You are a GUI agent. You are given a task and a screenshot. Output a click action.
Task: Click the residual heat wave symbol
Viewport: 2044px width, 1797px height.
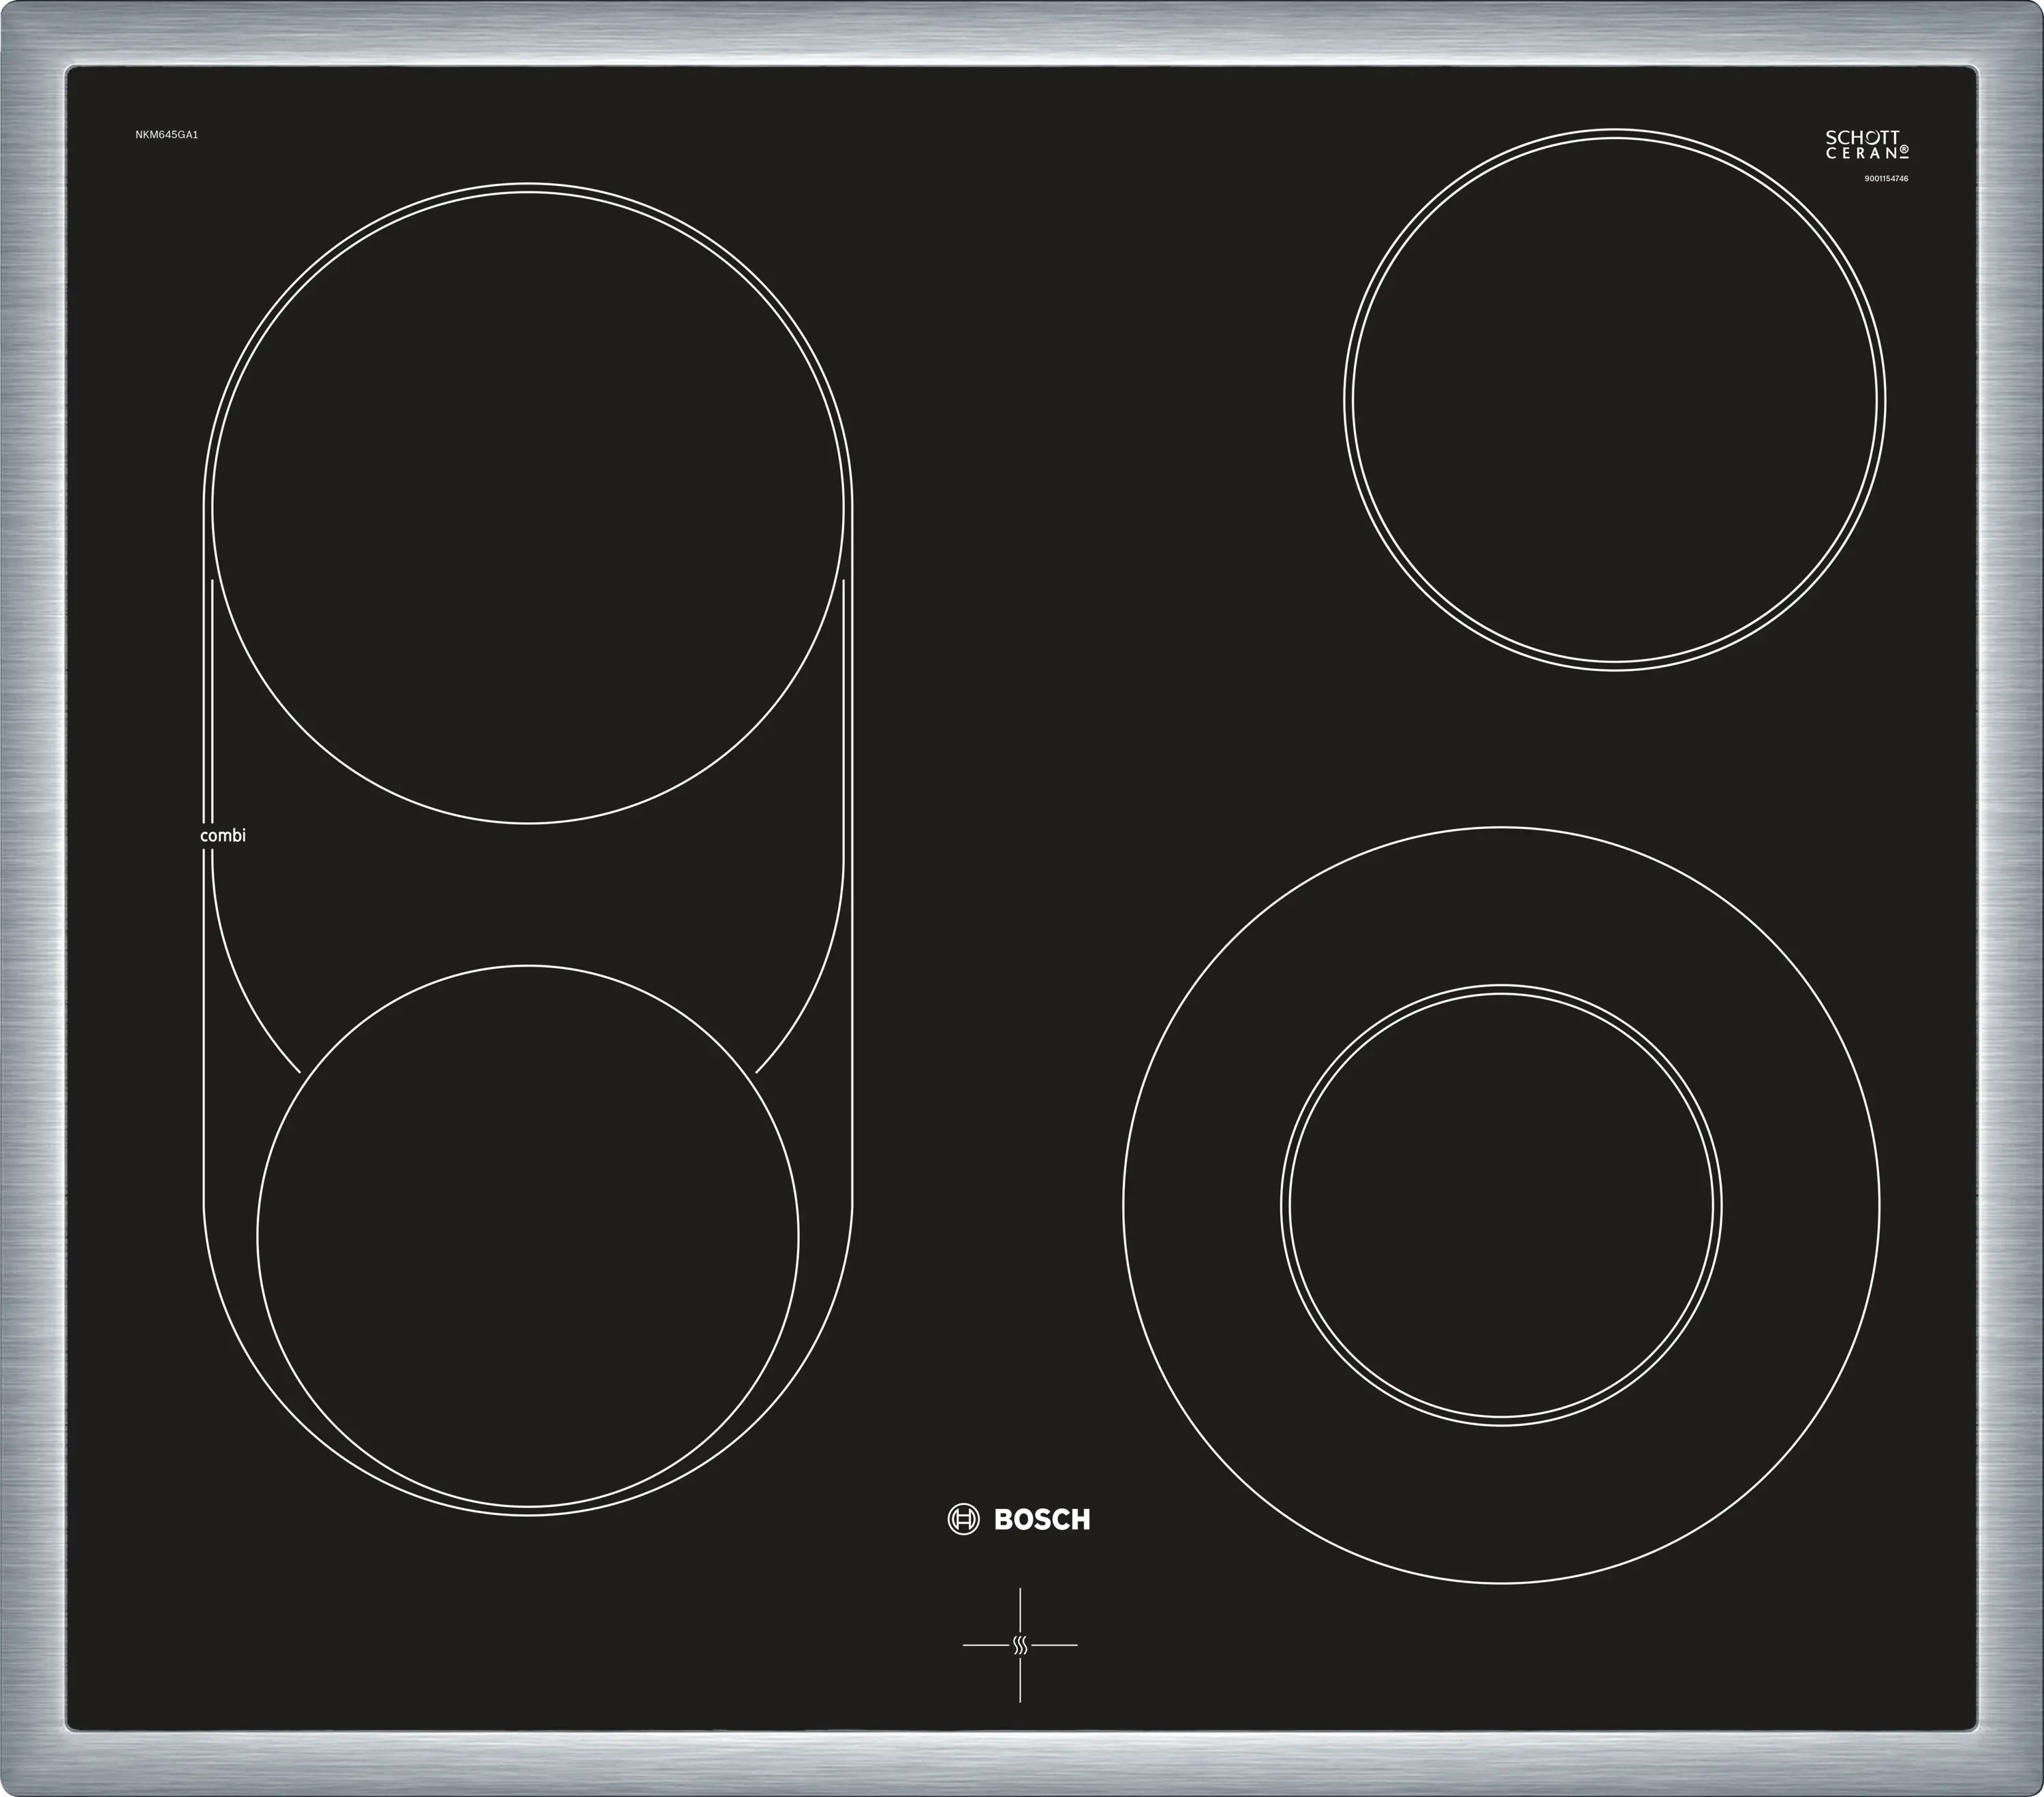[x=1020, y=1645]
